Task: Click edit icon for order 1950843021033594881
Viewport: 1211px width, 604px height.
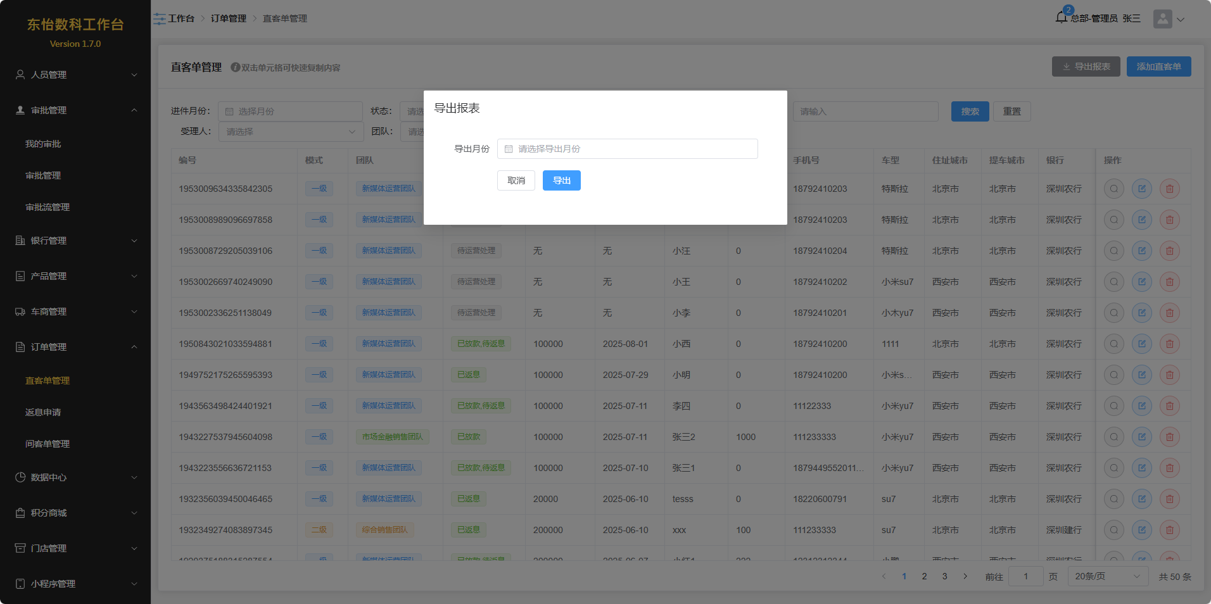Action: [x=1141, y=344]
